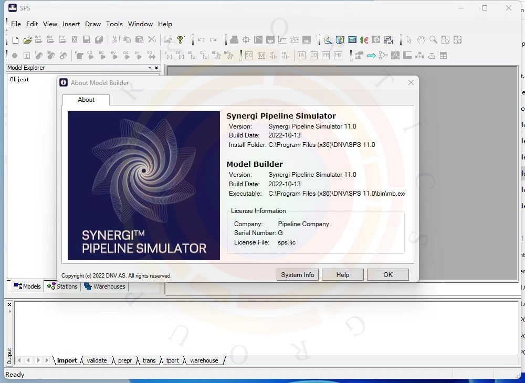The width and height of the screenshot is (525, 383).
Task: Close the About Model Builder dialog
Action: coord(411,82)
